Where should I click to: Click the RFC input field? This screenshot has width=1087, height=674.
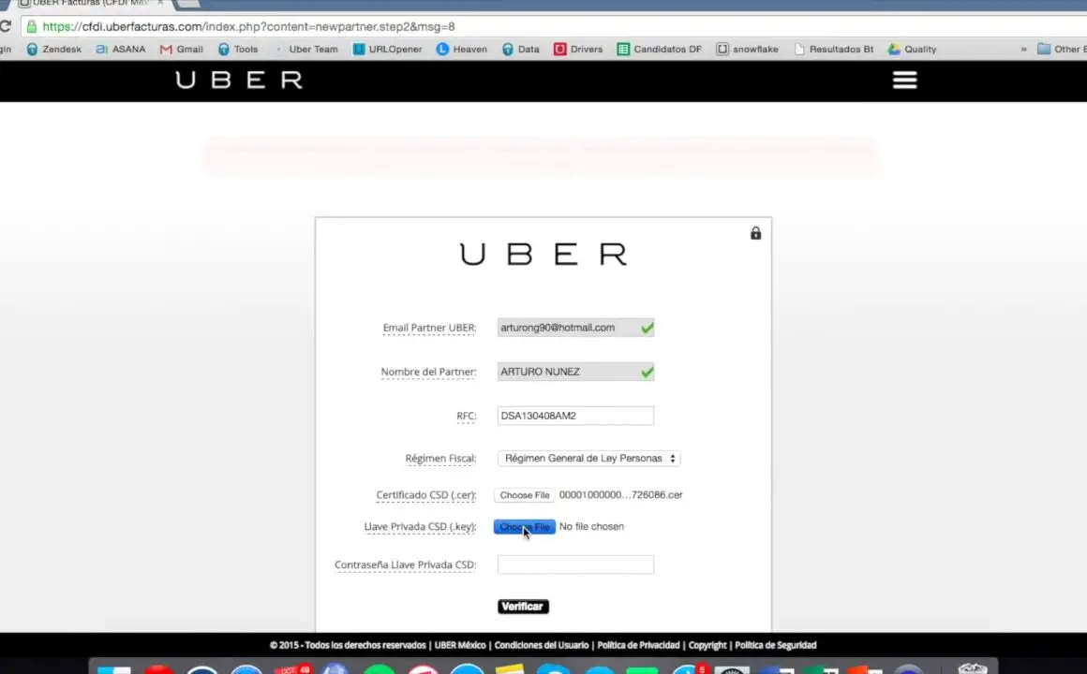575,416
